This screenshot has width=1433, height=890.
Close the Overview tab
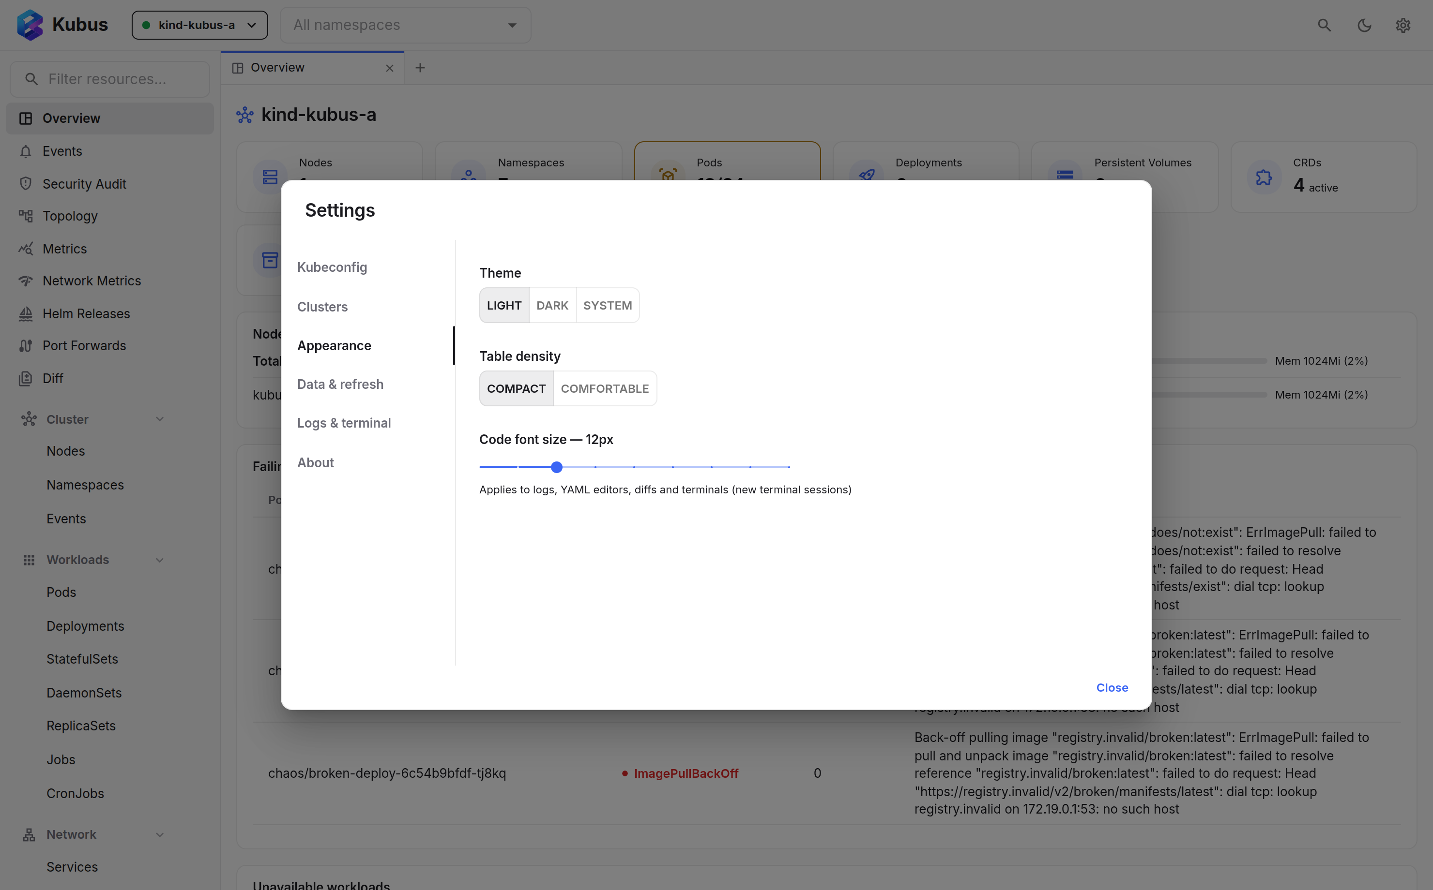point(389,68)
